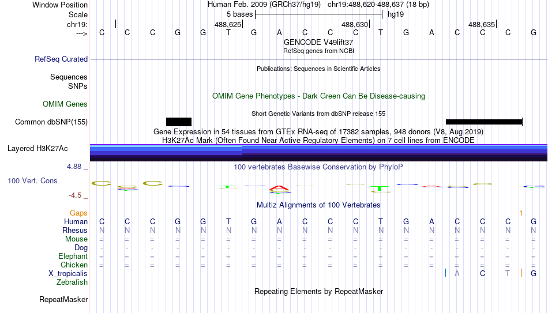548x313 pixels.
Task: Click the 100 Vert. Cons label
Action: click(x=32, y=180)
